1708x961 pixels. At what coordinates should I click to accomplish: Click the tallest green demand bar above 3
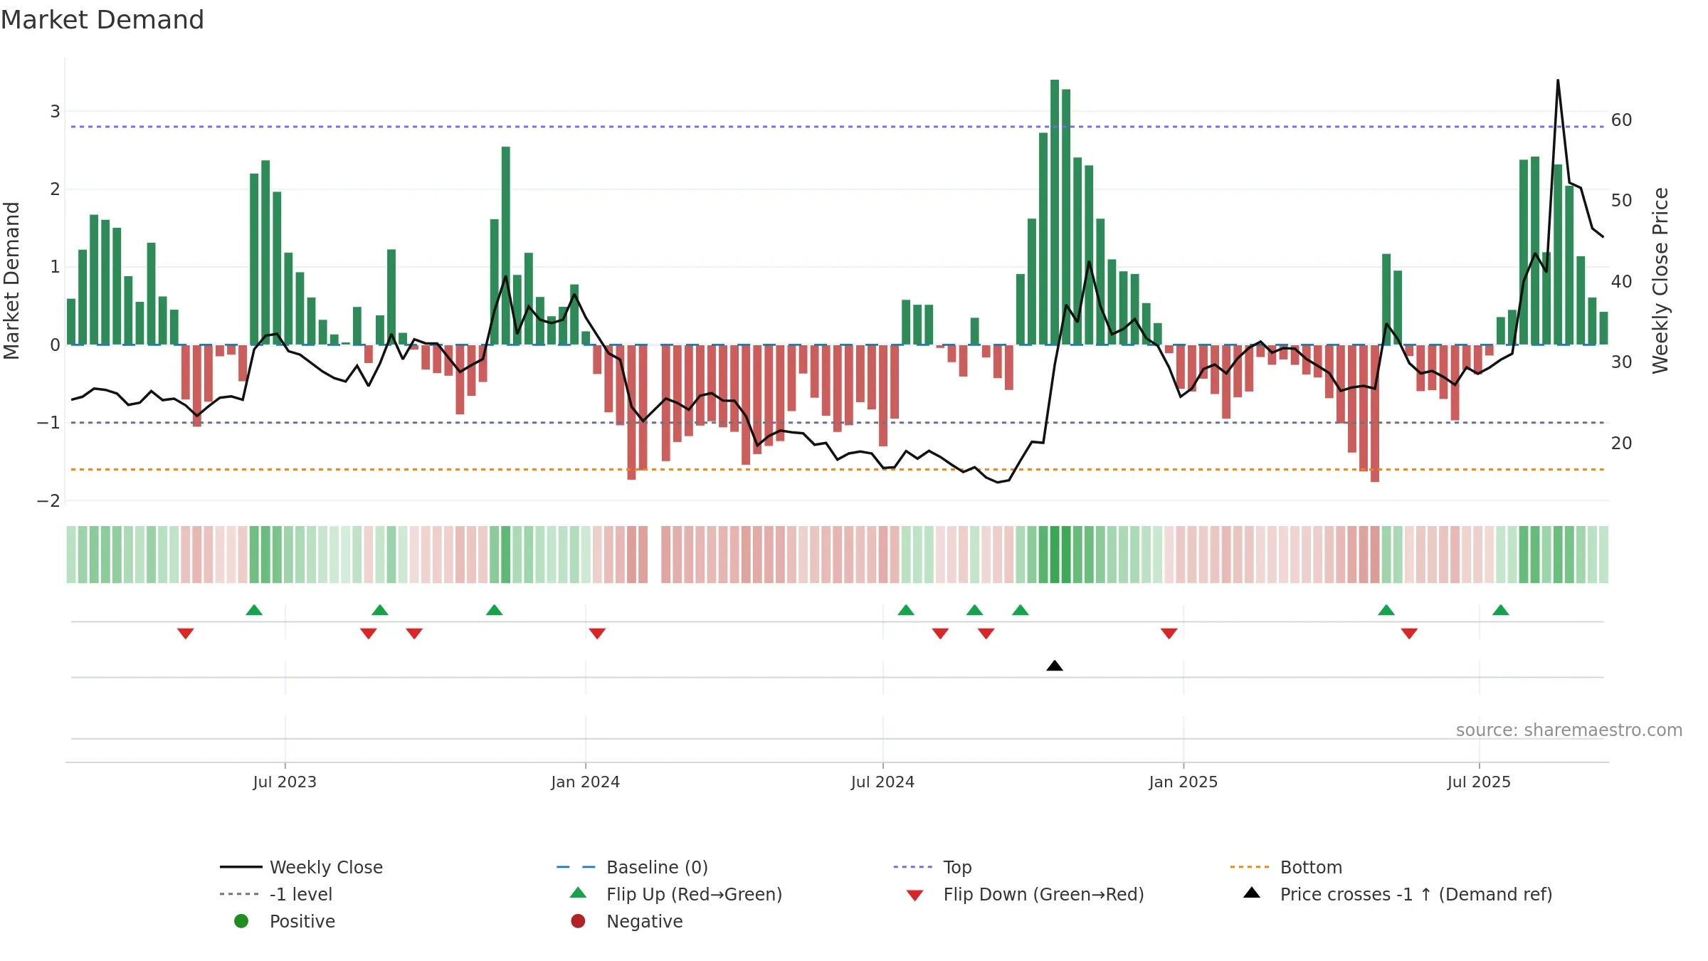click(x=1055, y=212)
